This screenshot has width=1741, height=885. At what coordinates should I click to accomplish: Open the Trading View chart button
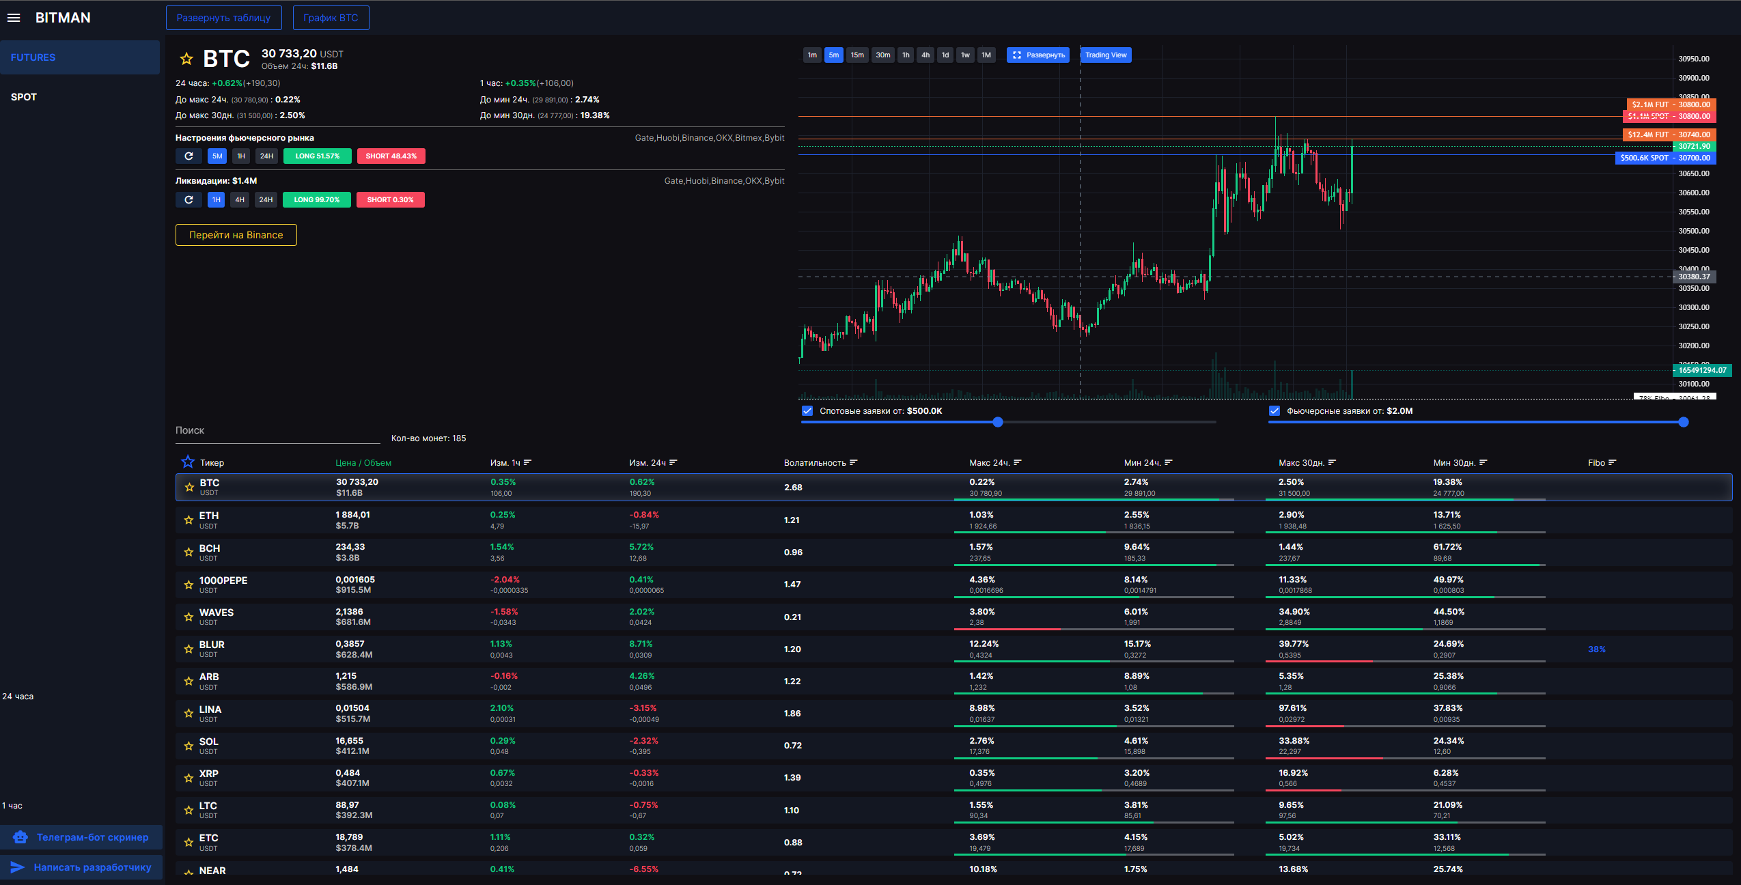[x=1106, y=55]
